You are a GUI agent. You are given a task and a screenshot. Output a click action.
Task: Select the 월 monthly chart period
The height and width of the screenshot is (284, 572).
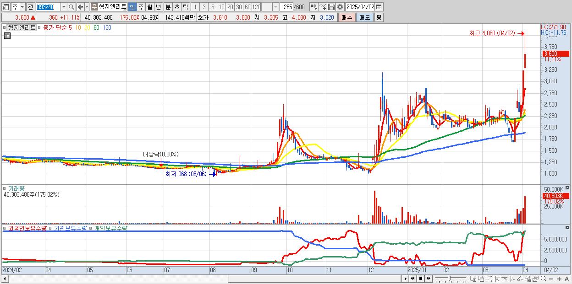tap(149, 7)
